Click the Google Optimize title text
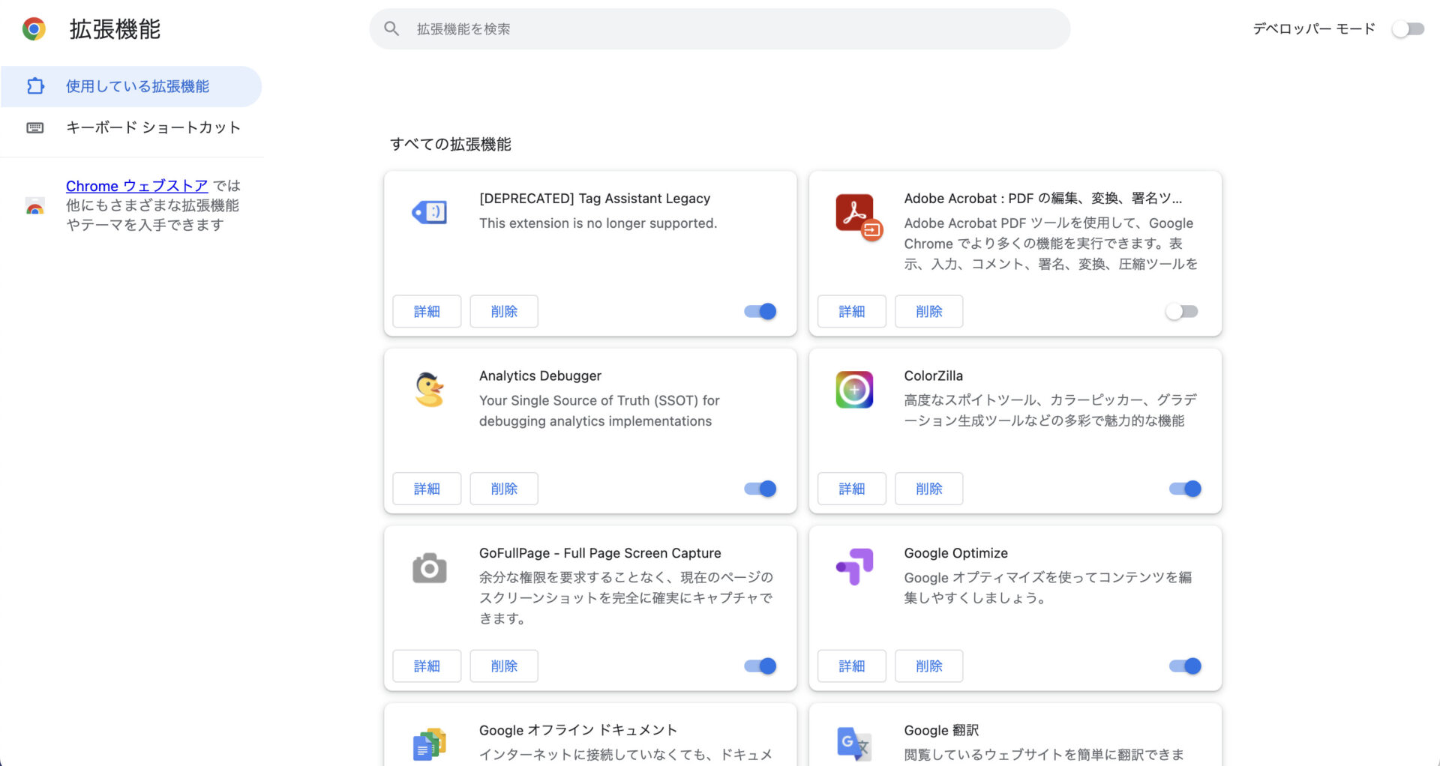Image resolution: width=1440 pixels, height=766 pixels. [956, 553]
